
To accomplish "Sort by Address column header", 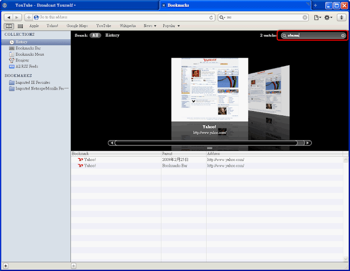I will coord(275,154).
